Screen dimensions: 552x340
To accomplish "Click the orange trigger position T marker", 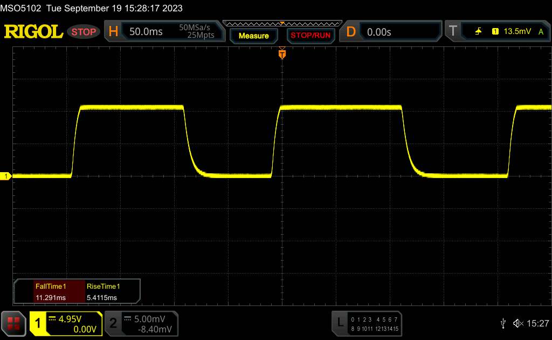I will click(282, 54).
